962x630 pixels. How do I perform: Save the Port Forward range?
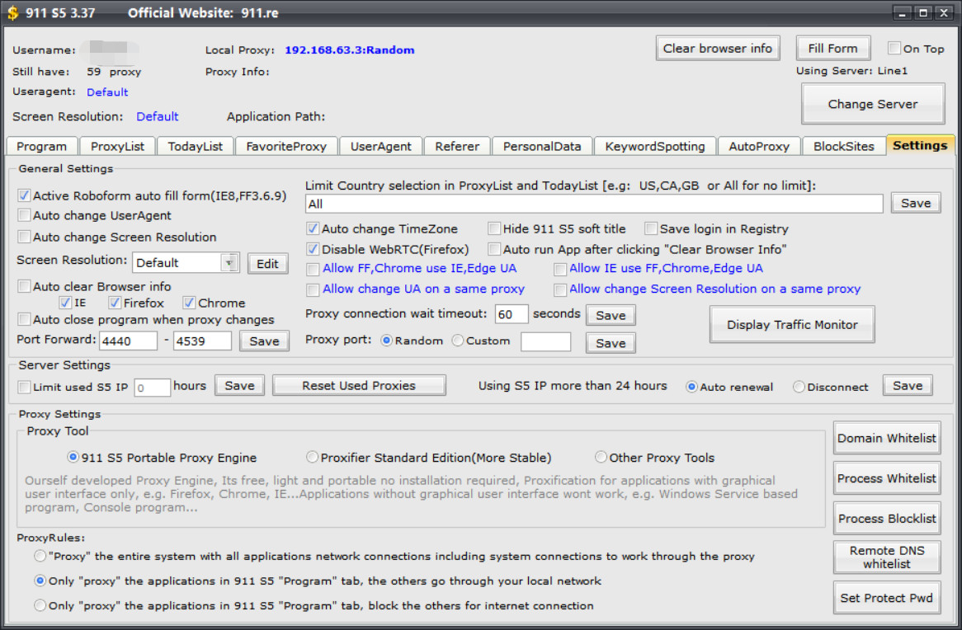point(265,341)
